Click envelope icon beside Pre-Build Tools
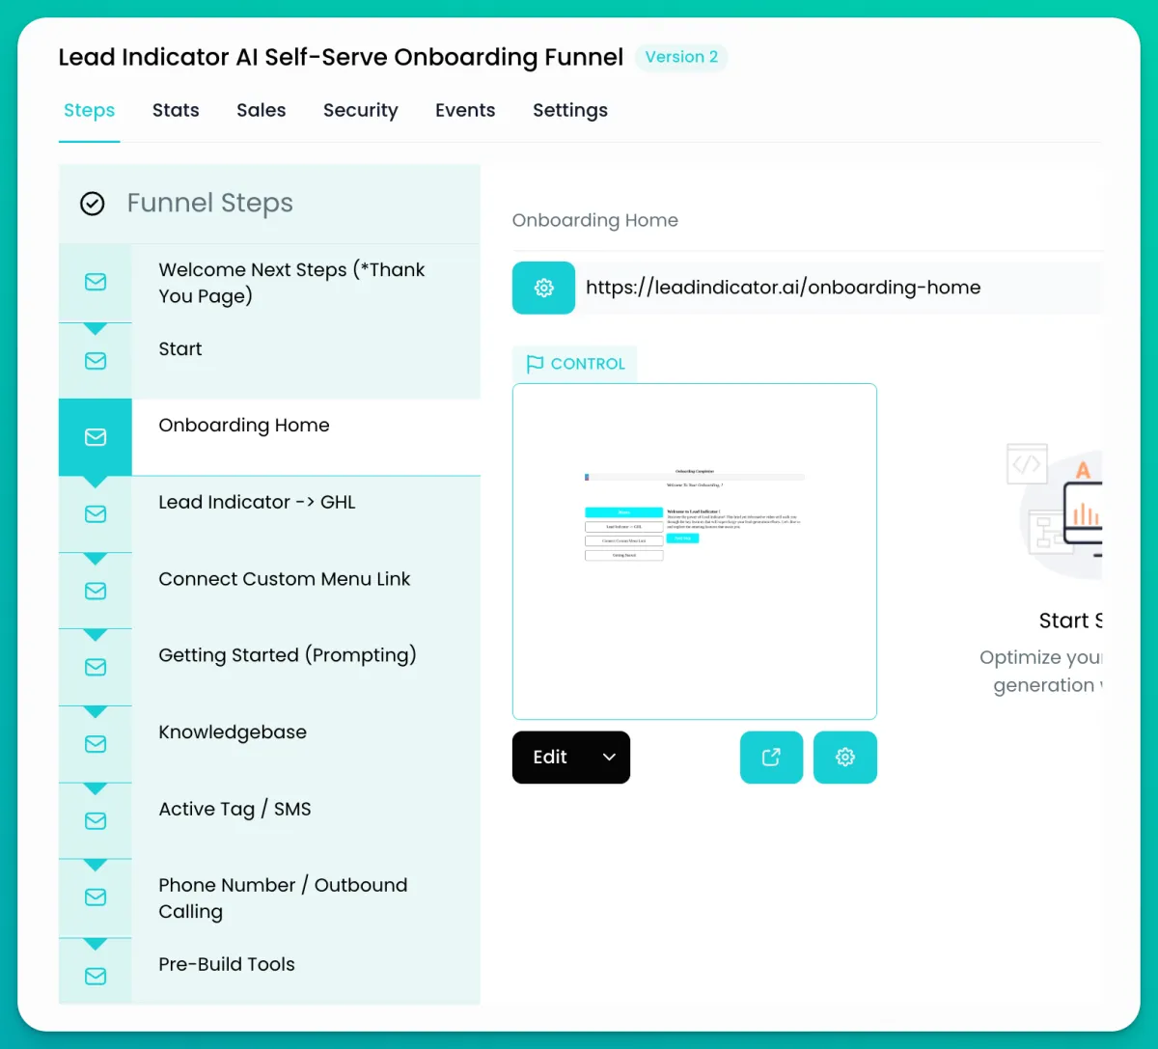 96,977
